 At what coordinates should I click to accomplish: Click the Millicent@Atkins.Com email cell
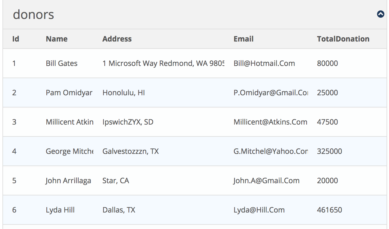click(x=270, y=122)
